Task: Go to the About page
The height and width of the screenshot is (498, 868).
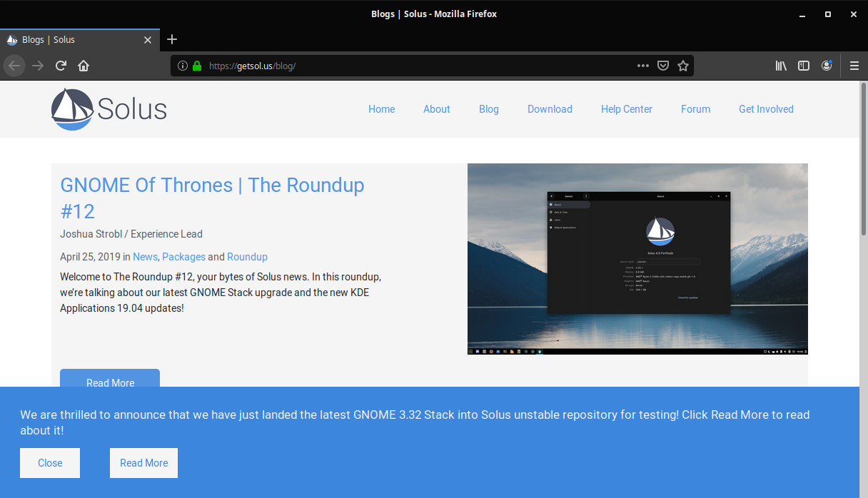Action: click(x=437, y=109)
